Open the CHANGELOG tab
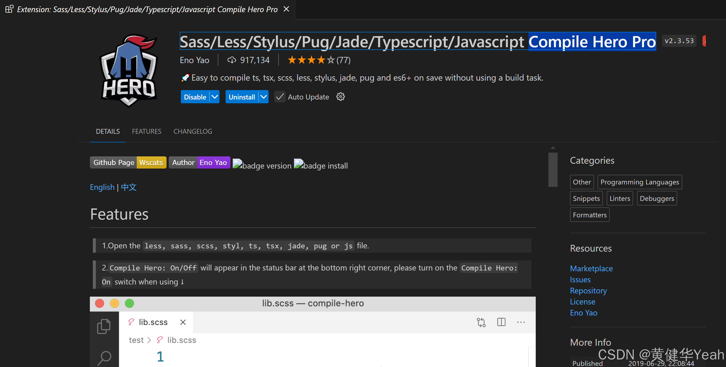Viewport: 726px width, 367px height. pos(193,131)
